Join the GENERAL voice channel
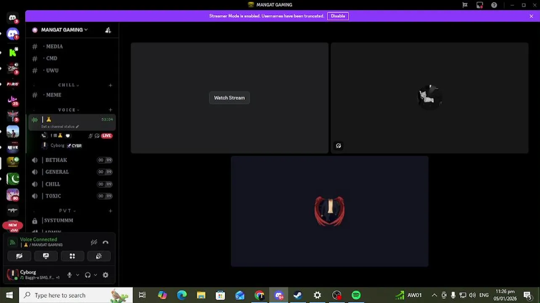This screenshot has width=540, height=303. [71, 172]
